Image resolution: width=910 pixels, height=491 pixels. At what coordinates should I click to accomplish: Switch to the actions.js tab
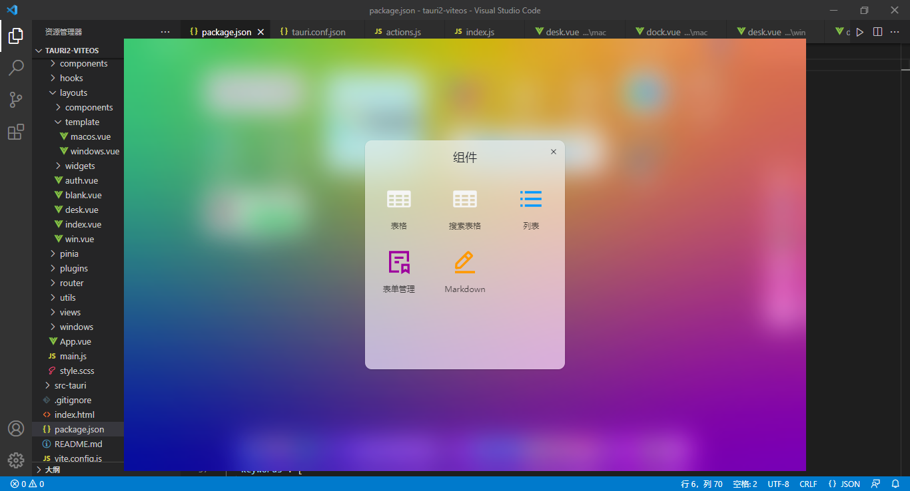(x=403, y=31)
